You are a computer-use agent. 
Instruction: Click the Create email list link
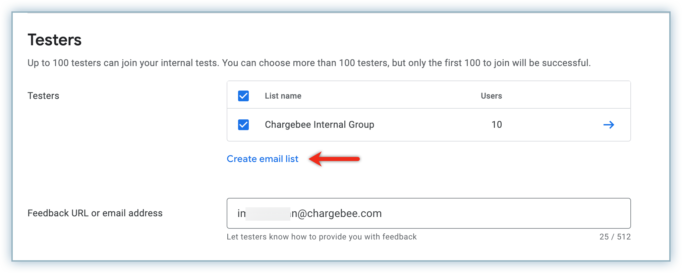click(262, 159)
